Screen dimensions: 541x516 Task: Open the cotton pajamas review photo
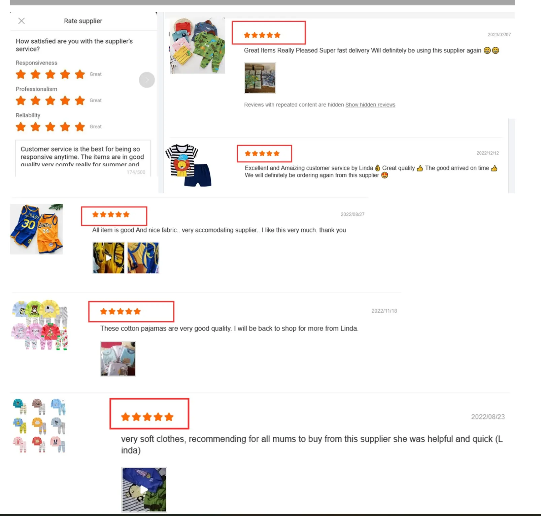point(118,359)
